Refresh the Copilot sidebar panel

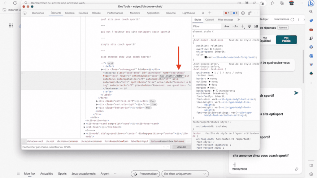[292, 19]
